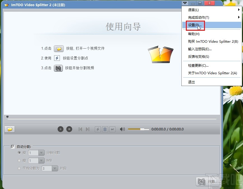Minimize the ImTOO Video Splitter window
243x189 pixels.
tap(193, 3)
